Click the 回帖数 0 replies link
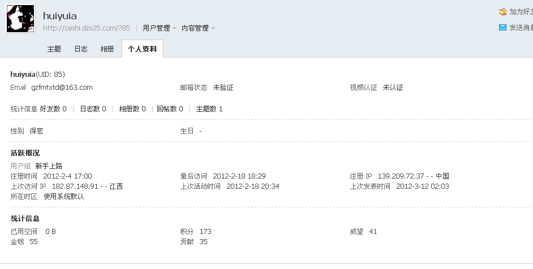Viewport: 533px width, 269px height. [170, 109]
